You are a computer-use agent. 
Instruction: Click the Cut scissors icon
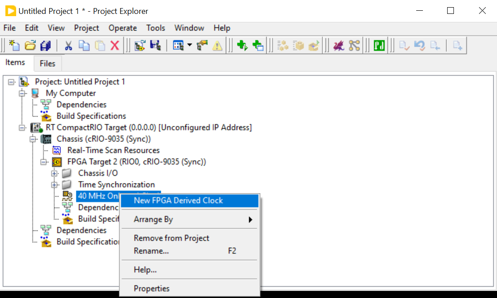click(x=68, y=45)
